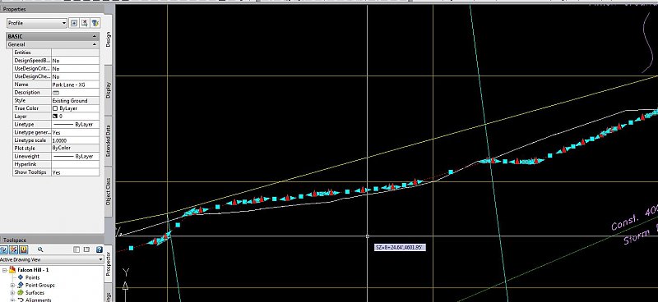The image size is (658, 302).
Task: Open the Object Class tab
Action: (109, 191)
